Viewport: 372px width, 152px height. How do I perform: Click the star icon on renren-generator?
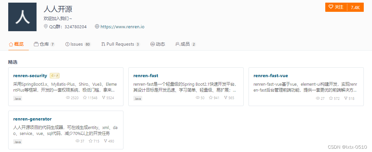[91, 141]
